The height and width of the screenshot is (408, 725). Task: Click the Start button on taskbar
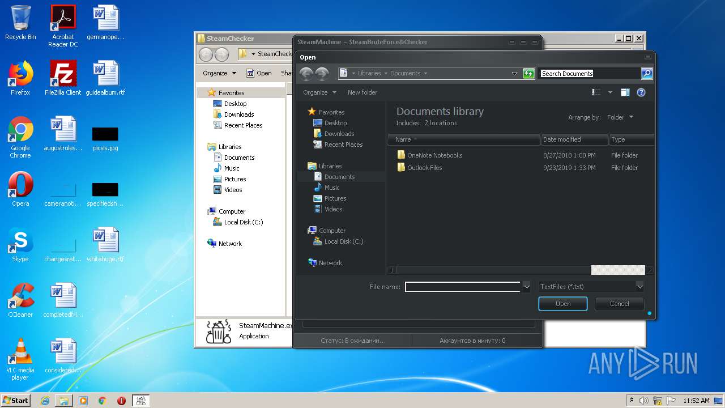click(16, 400)
